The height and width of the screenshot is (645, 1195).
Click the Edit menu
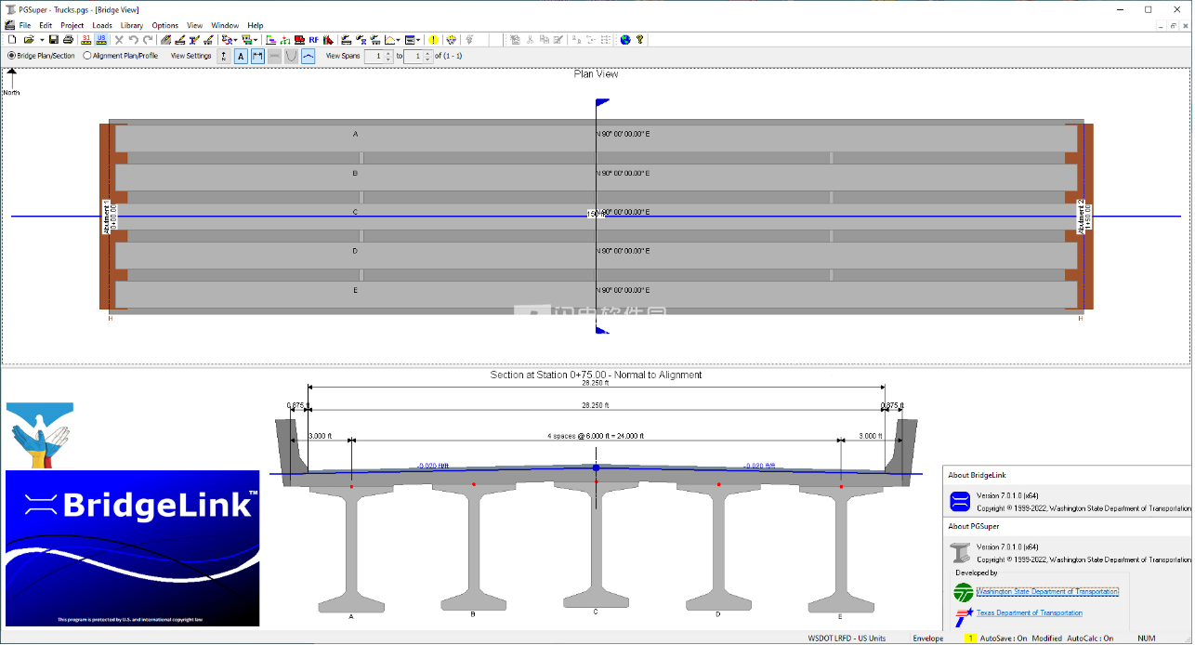pos(46,25)
